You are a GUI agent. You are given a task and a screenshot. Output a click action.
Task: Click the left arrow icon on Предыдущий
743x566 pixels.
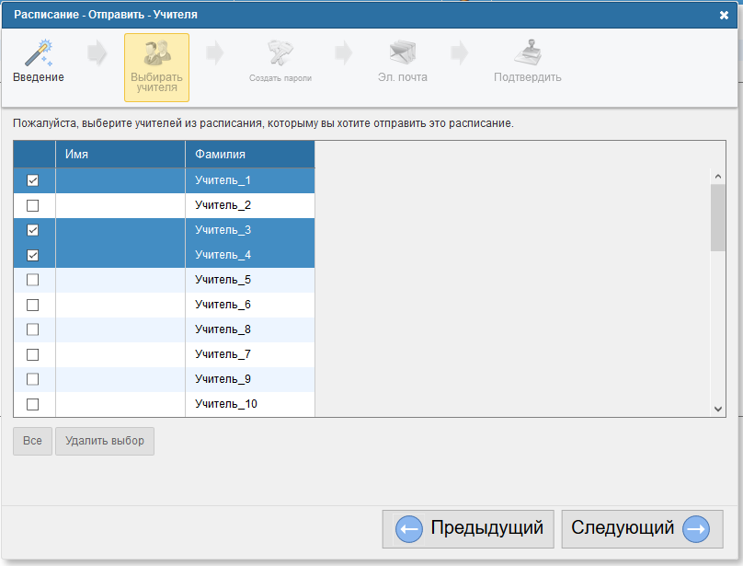tap(408, 529)
